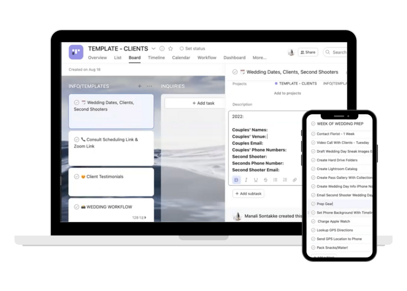Select Set Phone Background With Timeline on phone

click(x=344, y=213)
